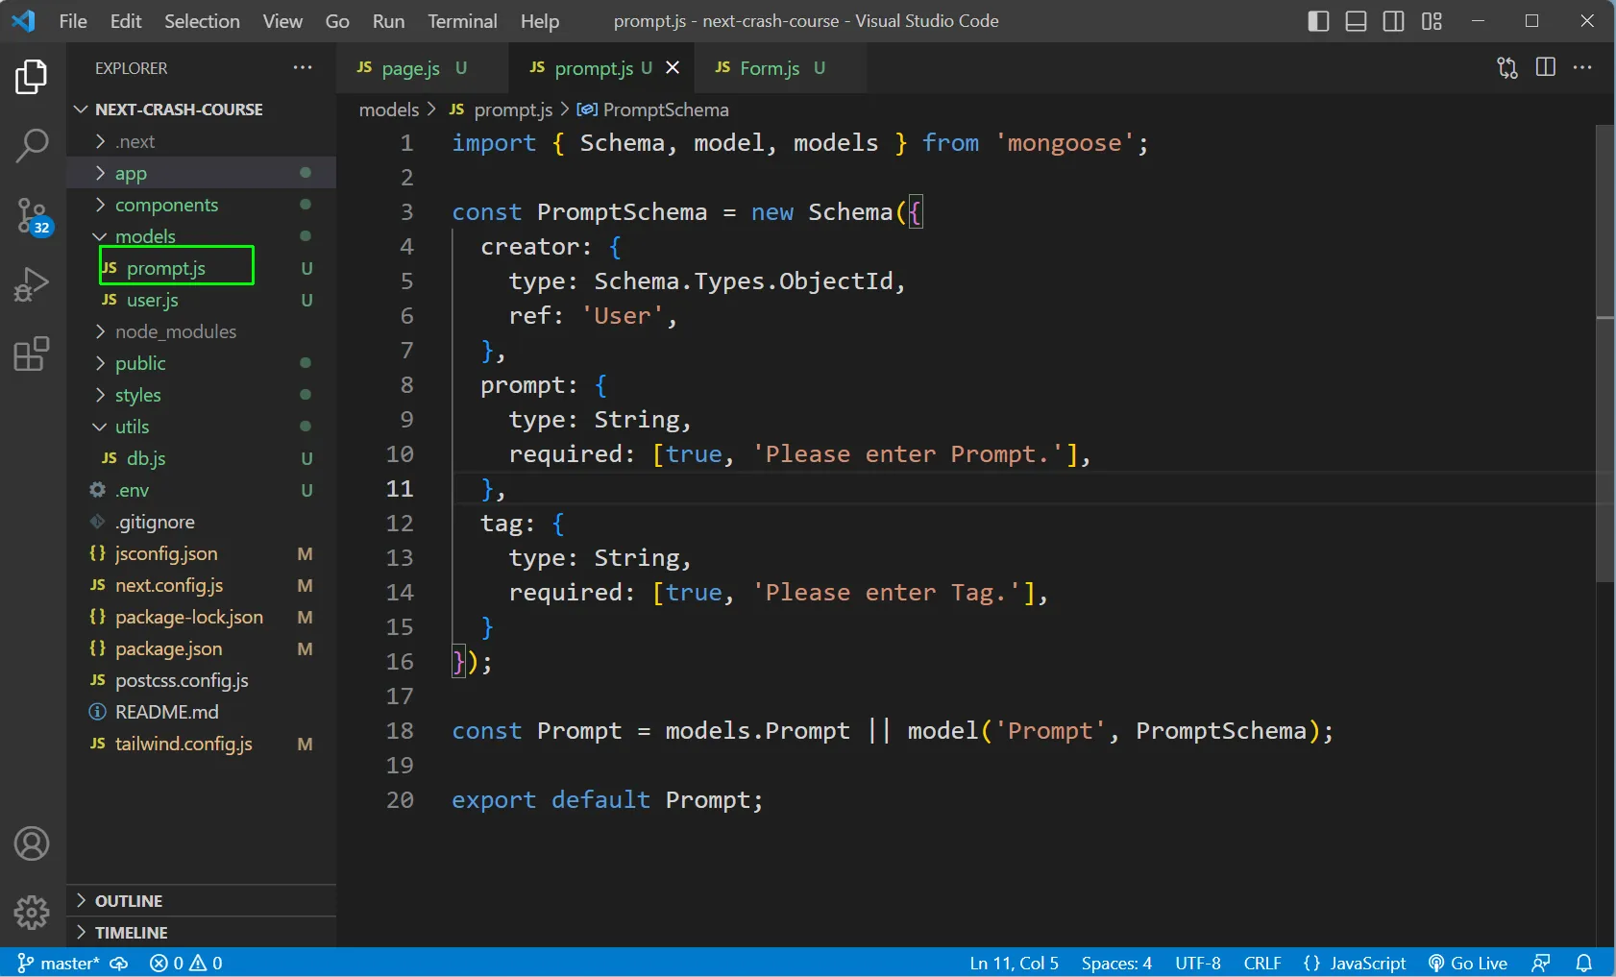This screenshot has height=977, width=1616.
Task: Open Explorer Views and More Actions ellipsis
Action: coord(303,67)
